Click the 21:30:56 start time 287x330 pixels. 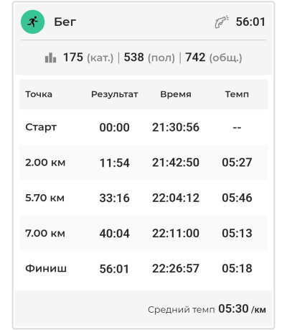point(176,127)
